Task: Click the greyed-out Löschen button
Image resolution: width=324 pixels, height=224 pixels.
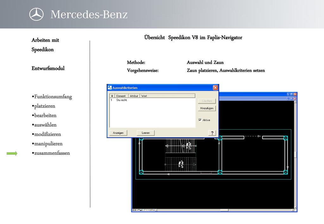Action: (x=207, y=101)
